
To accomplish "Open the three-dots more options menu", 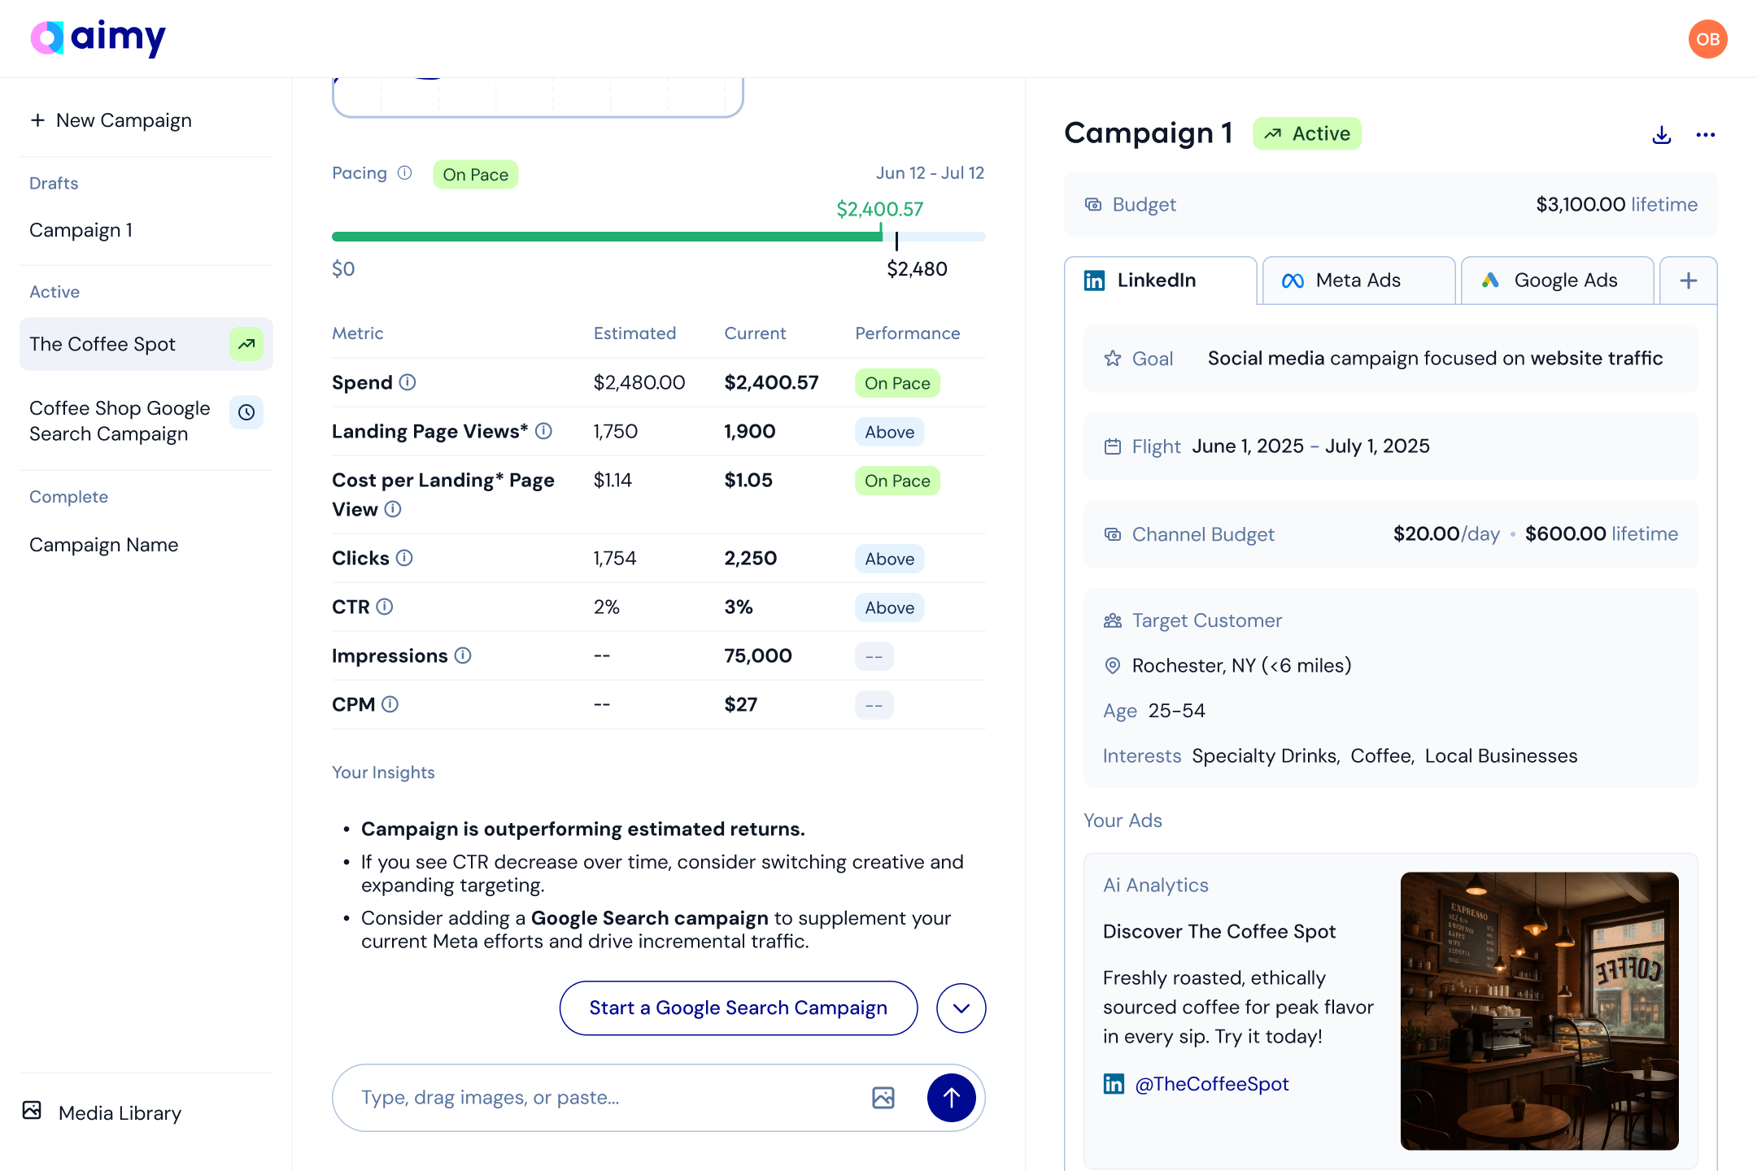I will click(1705, 135).
